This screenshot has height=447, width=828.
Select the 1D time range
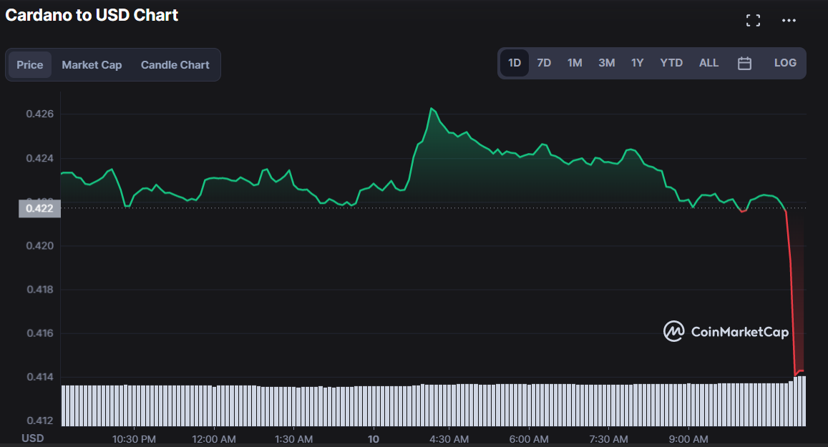coord(514,63)
